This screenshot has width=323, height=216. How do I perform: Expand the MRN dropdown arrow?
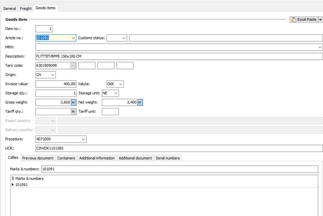click(x=320, y=47)
